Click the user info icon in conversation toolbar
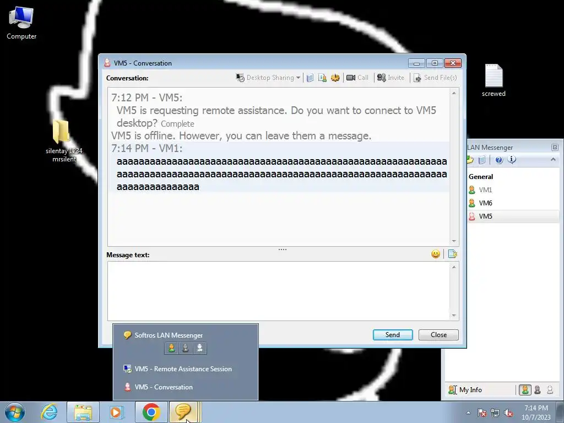Image resolution: width=564 pixels, height=423 pixels. tap(322, 78)
